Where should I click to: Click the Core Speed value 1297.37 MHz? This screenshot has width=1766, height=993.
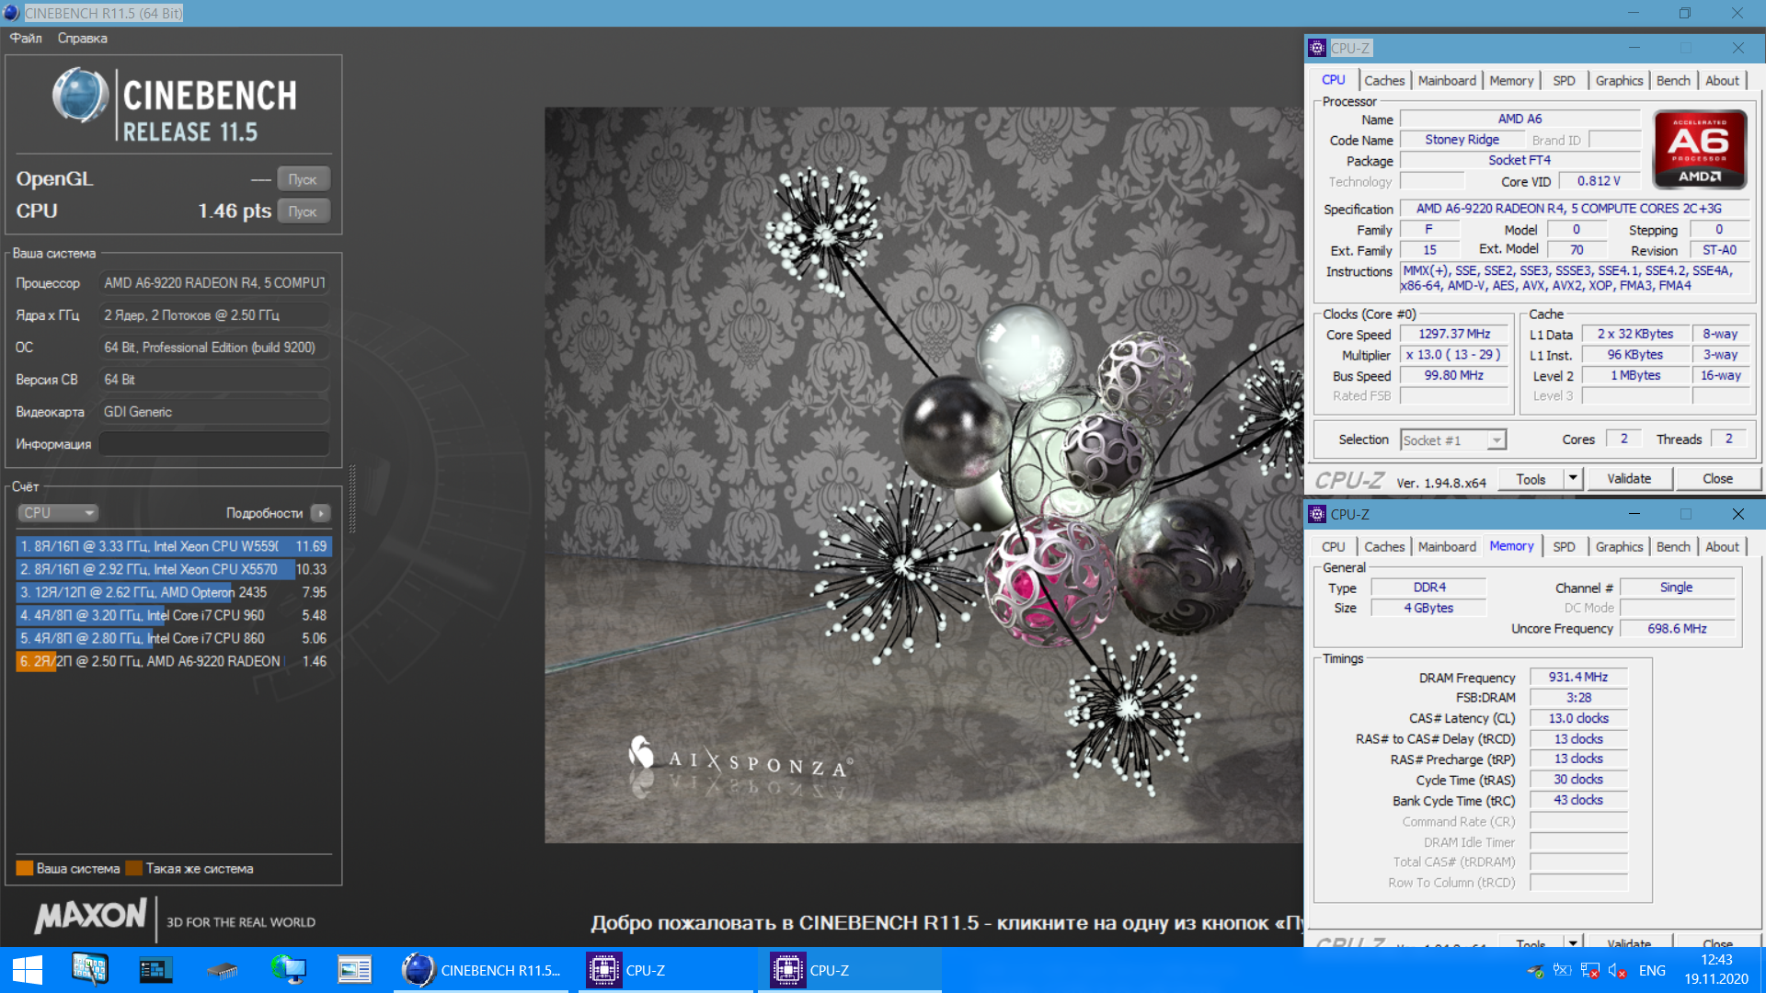(1454, 334)
